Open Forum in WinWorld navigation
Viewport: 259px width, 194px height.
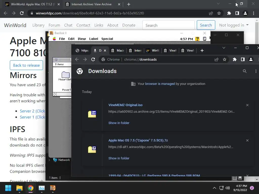(54, 25)
